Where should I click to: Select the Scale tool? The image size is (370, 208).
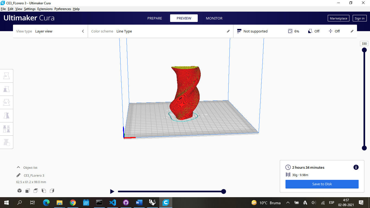click(7, 89)
